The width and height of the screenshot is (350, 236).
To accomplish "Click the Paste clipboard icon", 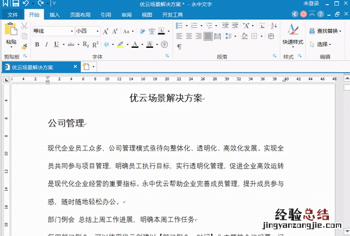I will (11, 30).
